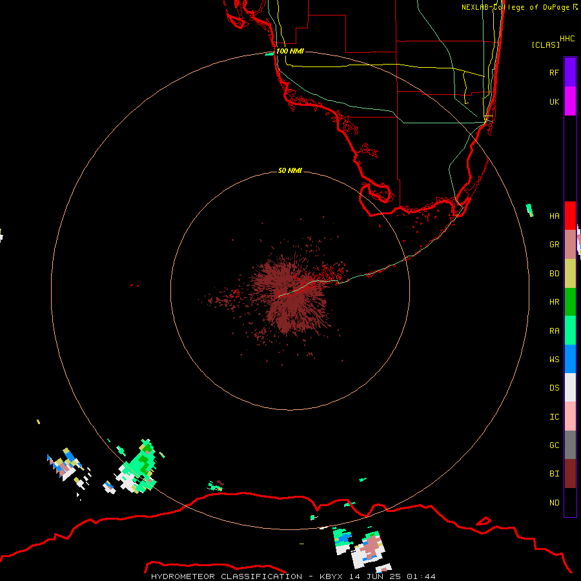
Task: Click the HHC product label
Action: click(567, 39)
